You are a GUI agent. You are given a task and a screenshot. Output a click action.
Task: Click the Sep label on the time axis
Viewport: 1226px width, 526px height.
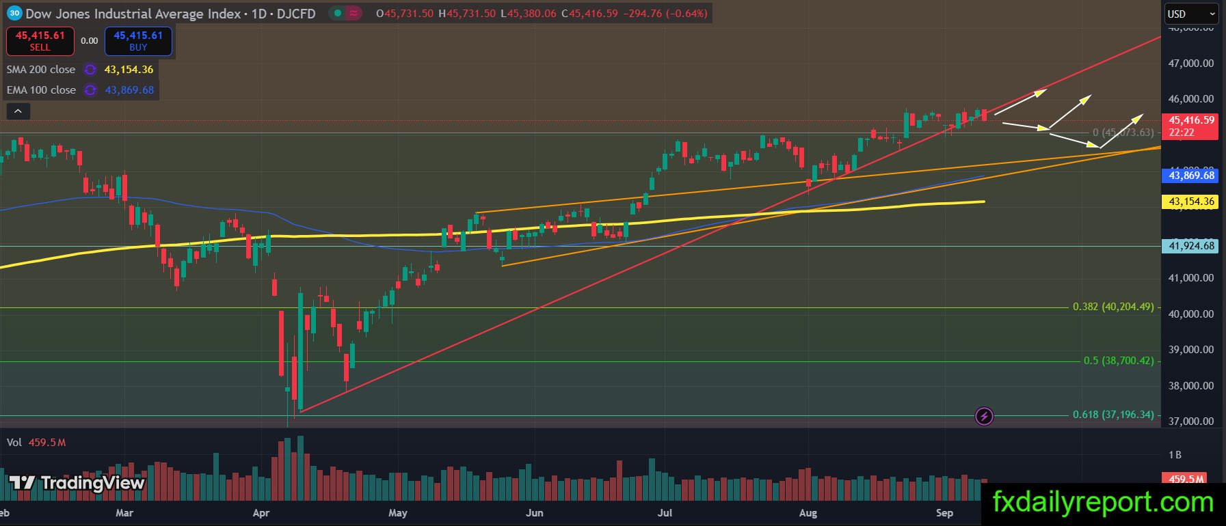944,513
